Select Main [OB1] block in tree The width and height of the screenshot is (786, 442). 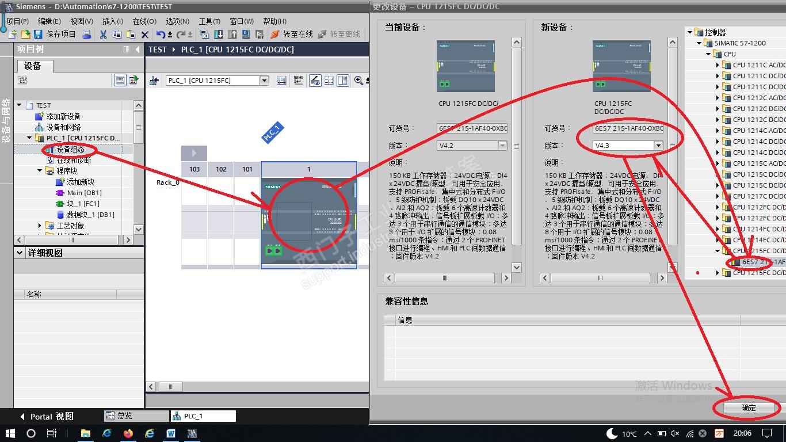click(x=84, y=193)
